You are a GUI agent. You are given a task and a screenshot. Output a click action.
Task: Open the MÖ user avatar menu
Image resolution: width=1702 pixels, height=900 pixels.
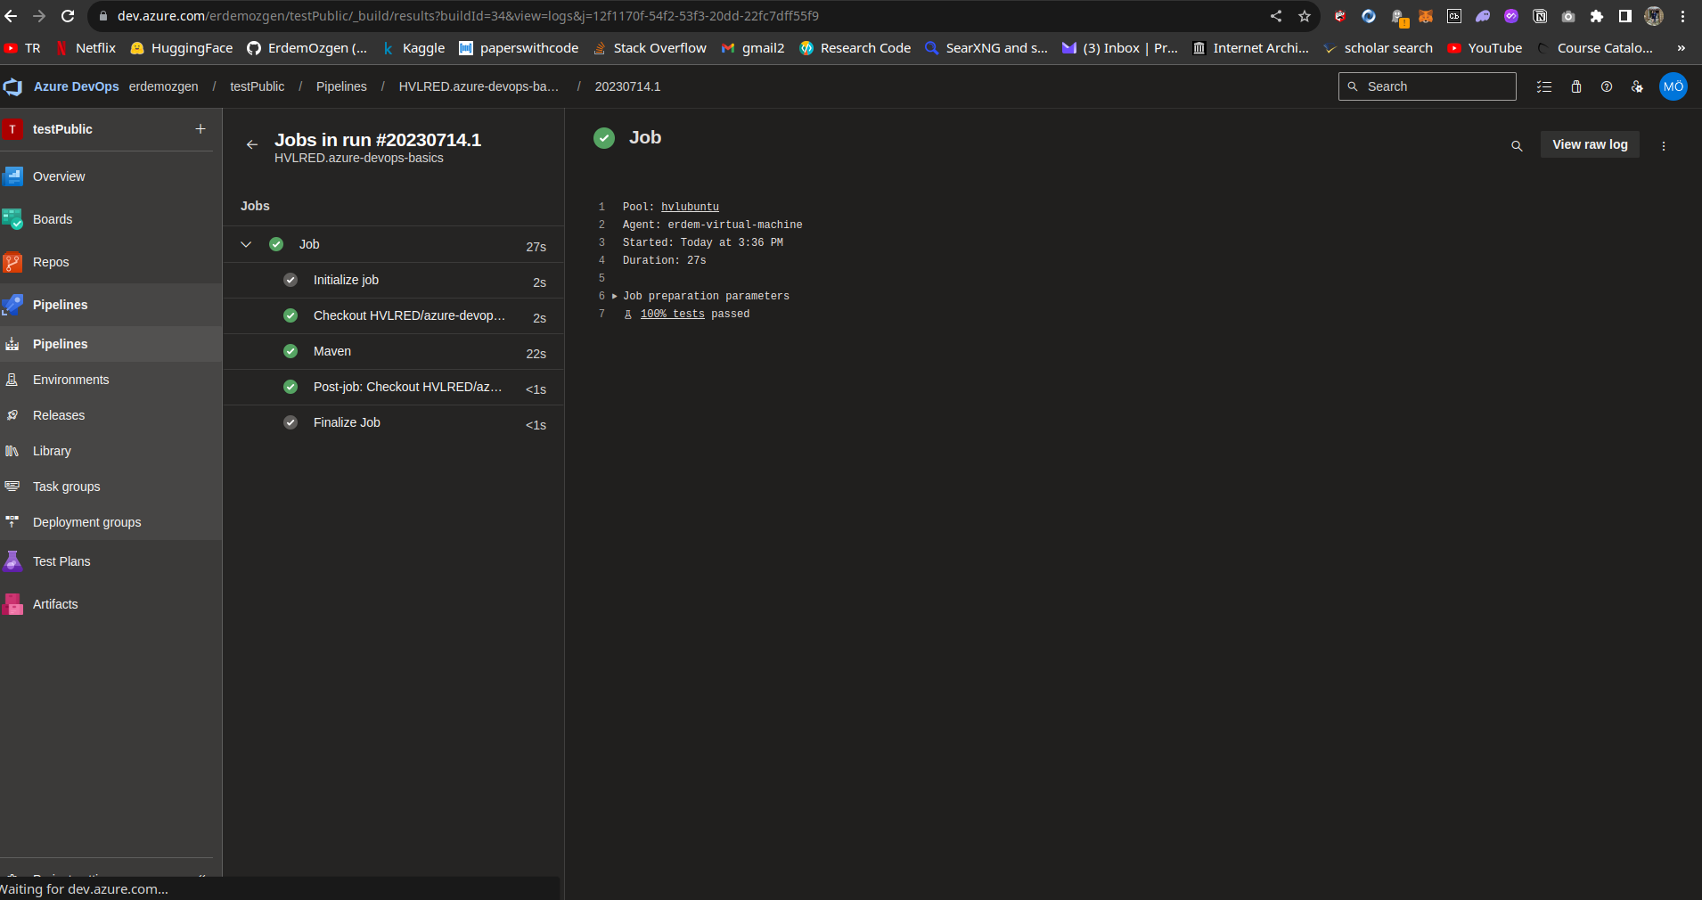pyautogui.click(x=1673, y=86)
